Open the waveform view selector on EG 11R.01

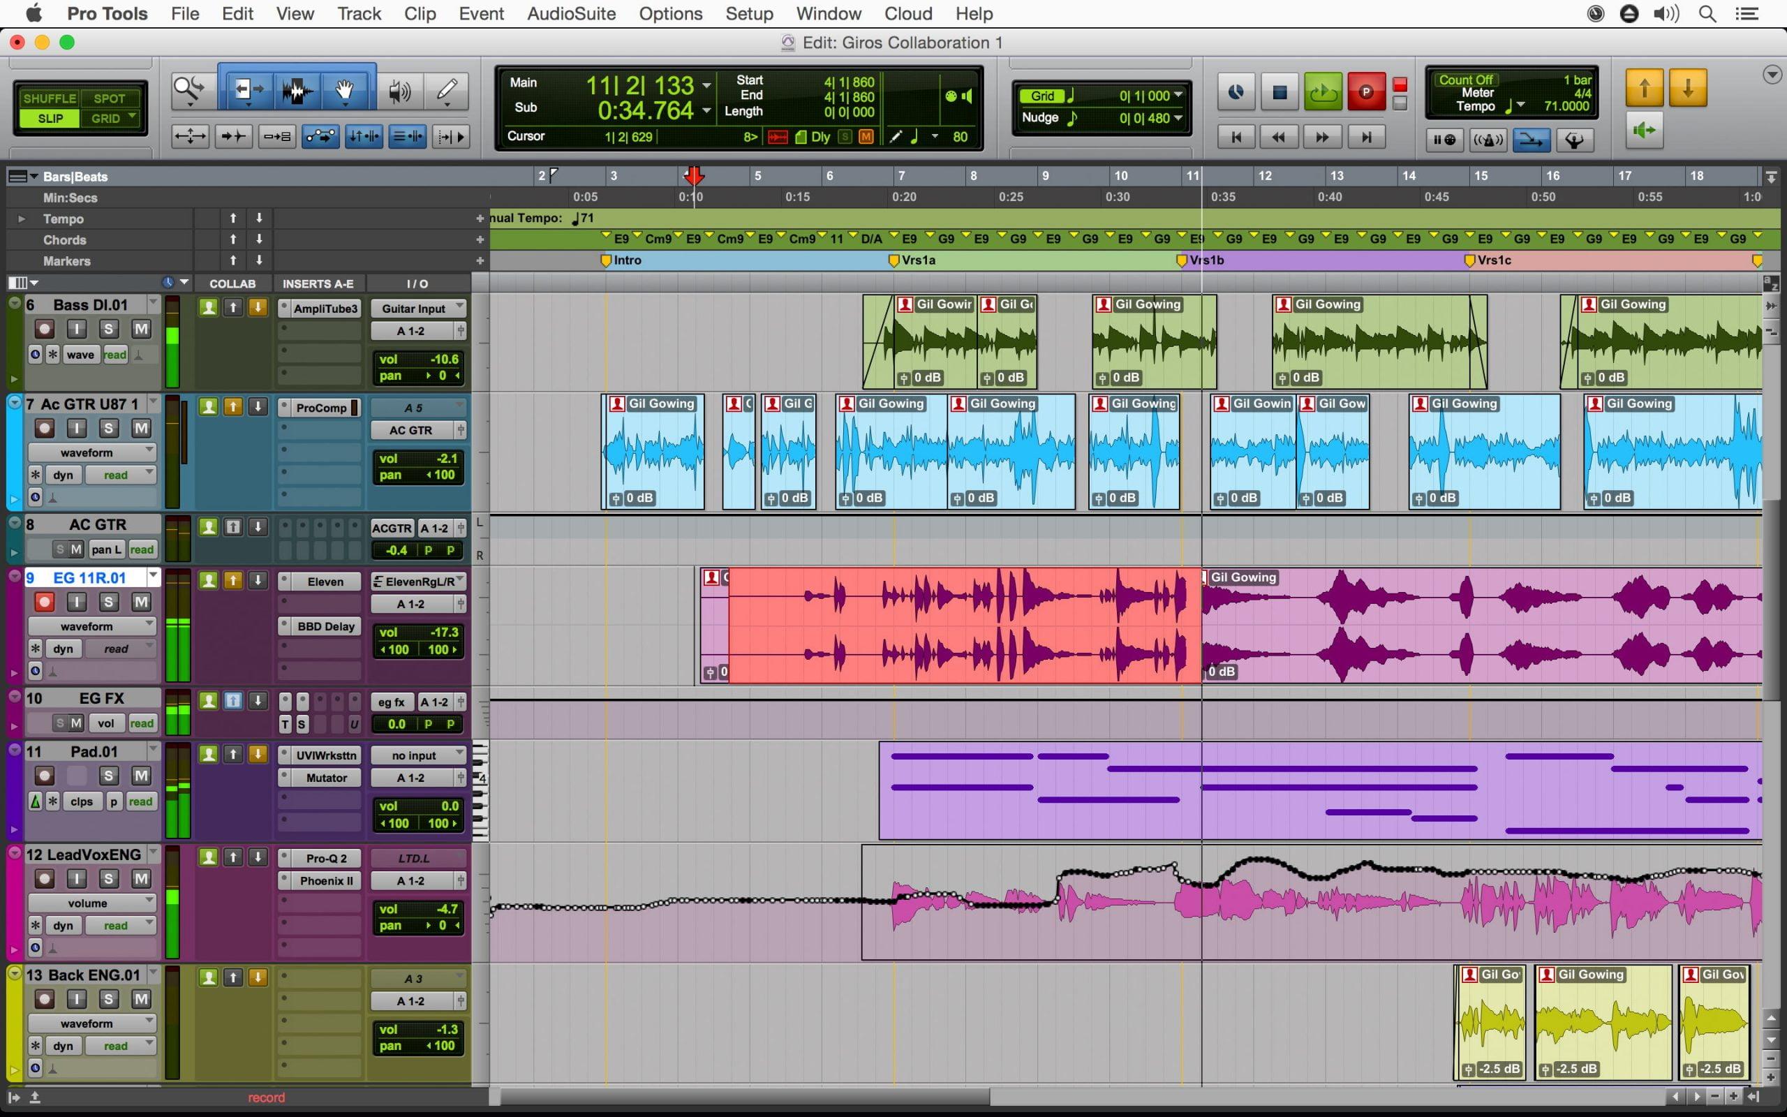click(91, 626)
